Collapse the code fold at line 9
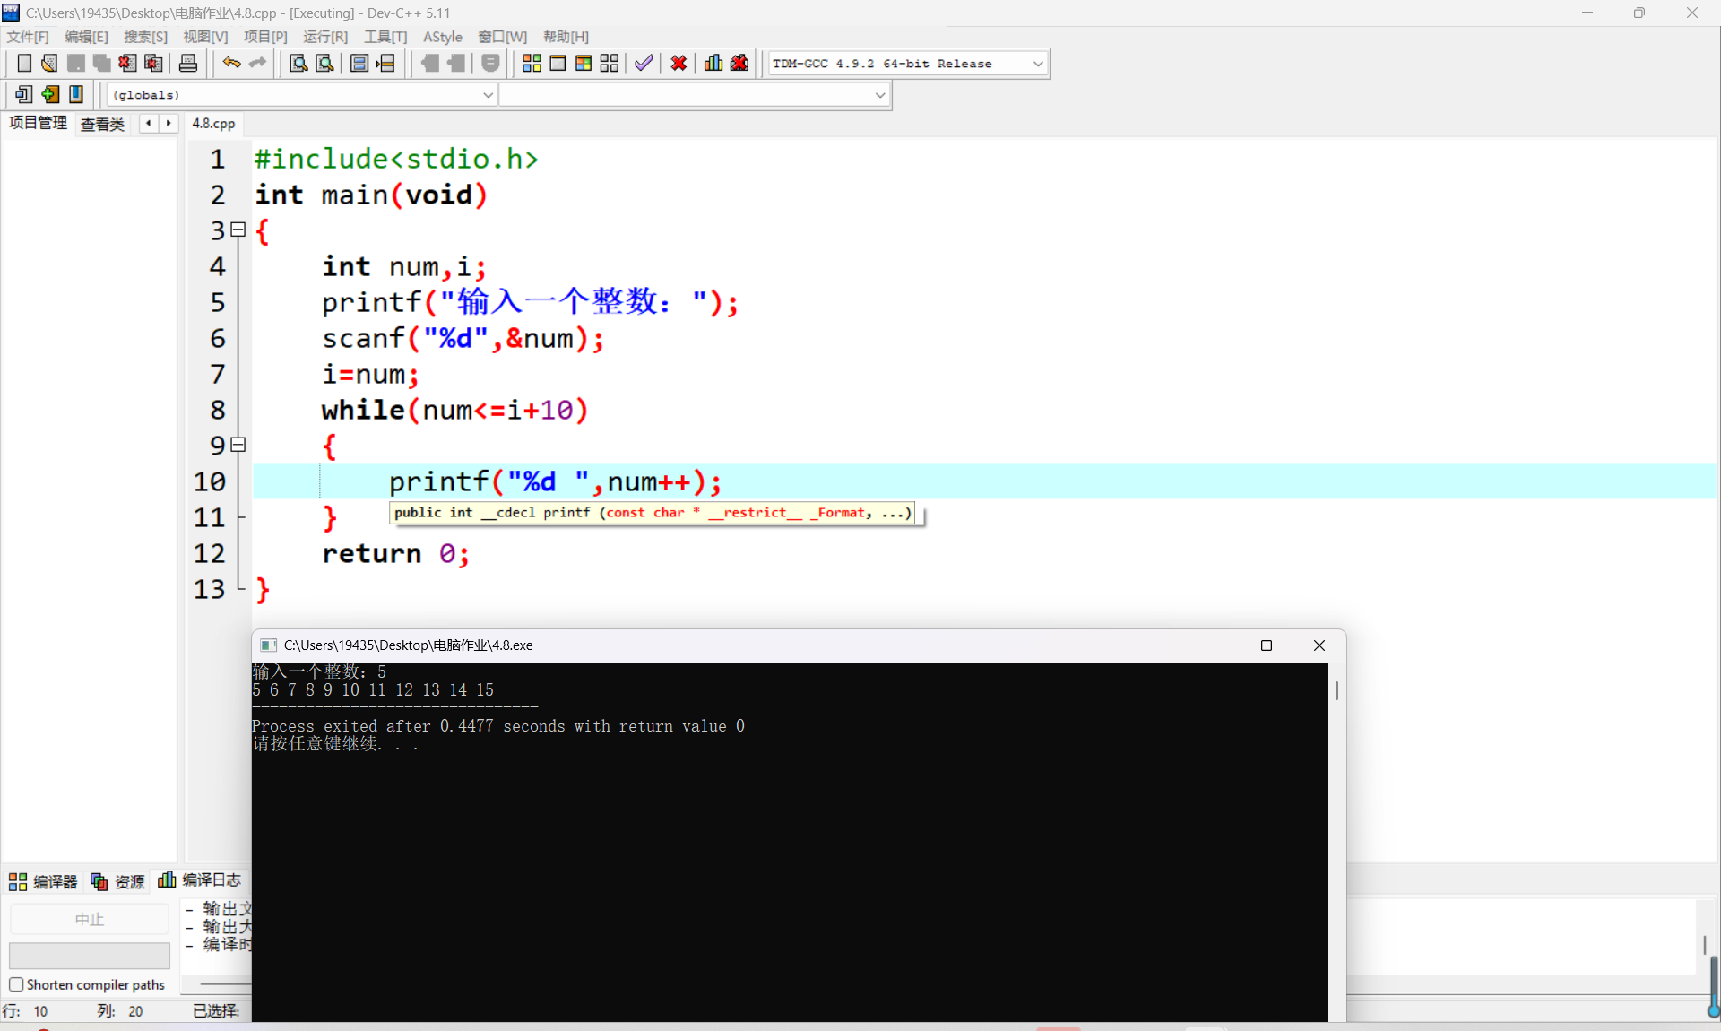This screenshot has width=1721, height=1031. pyautogui.click(x=238, y=445)
